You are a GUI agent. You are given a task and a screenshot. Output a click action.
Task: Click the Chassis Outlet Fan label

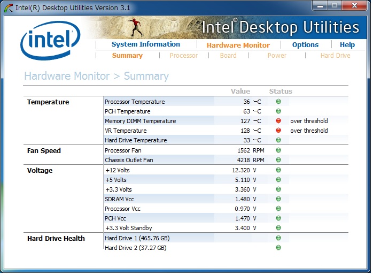tap(129, 160)
